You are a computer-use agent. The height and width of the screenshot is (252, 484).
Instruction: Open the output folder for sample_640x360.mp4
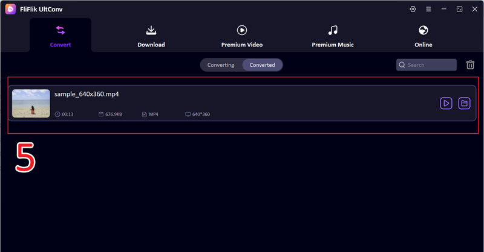(x=464, y=103)
